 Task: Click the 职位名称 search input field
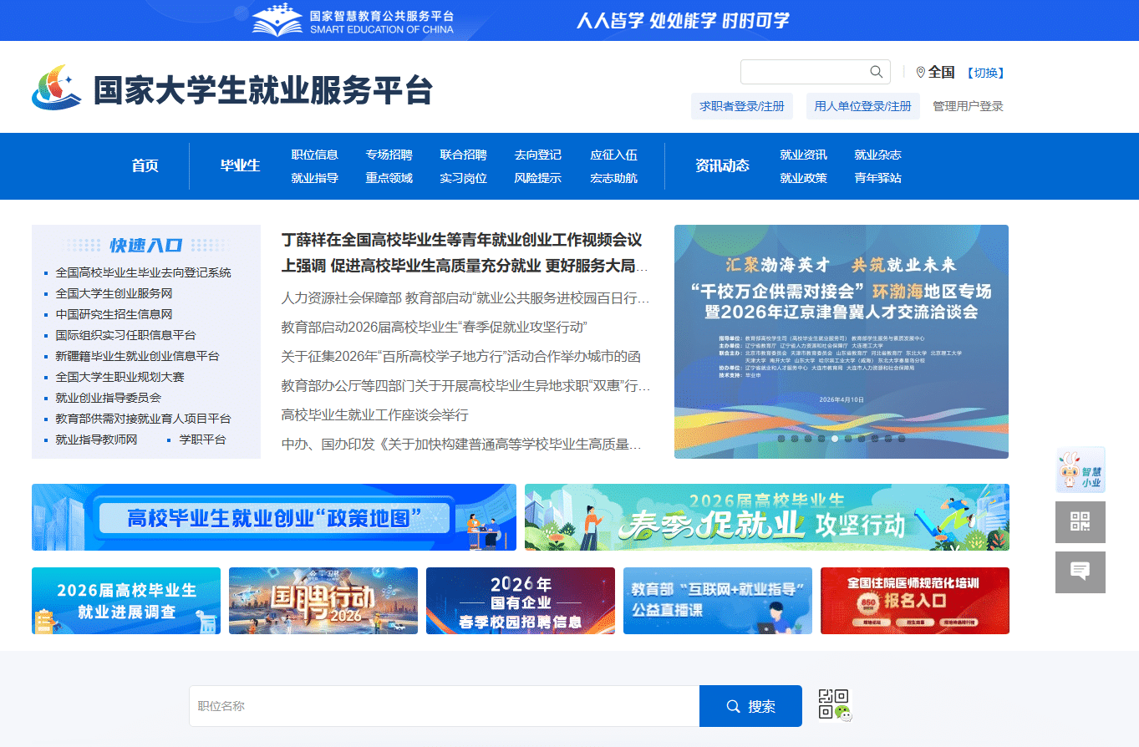443,705
